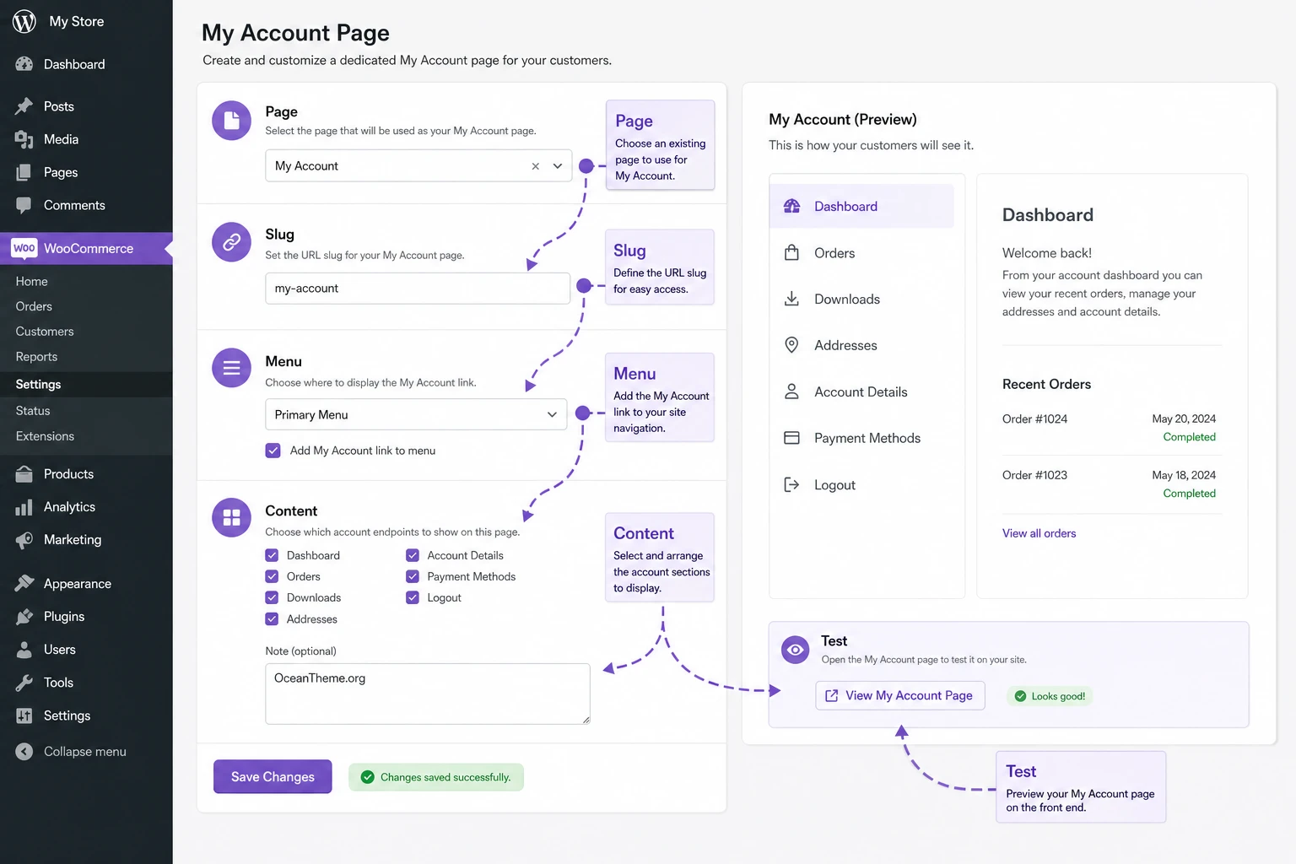Clear the My Account page selection

pos(535,166)
